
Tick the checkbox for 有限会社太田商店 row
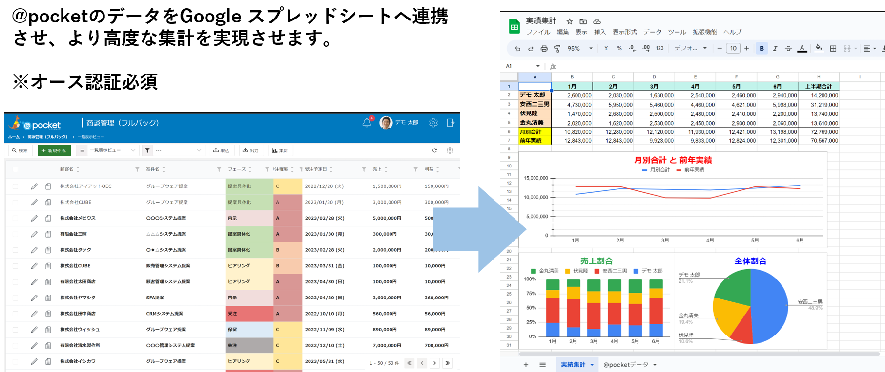coord(15,282)
